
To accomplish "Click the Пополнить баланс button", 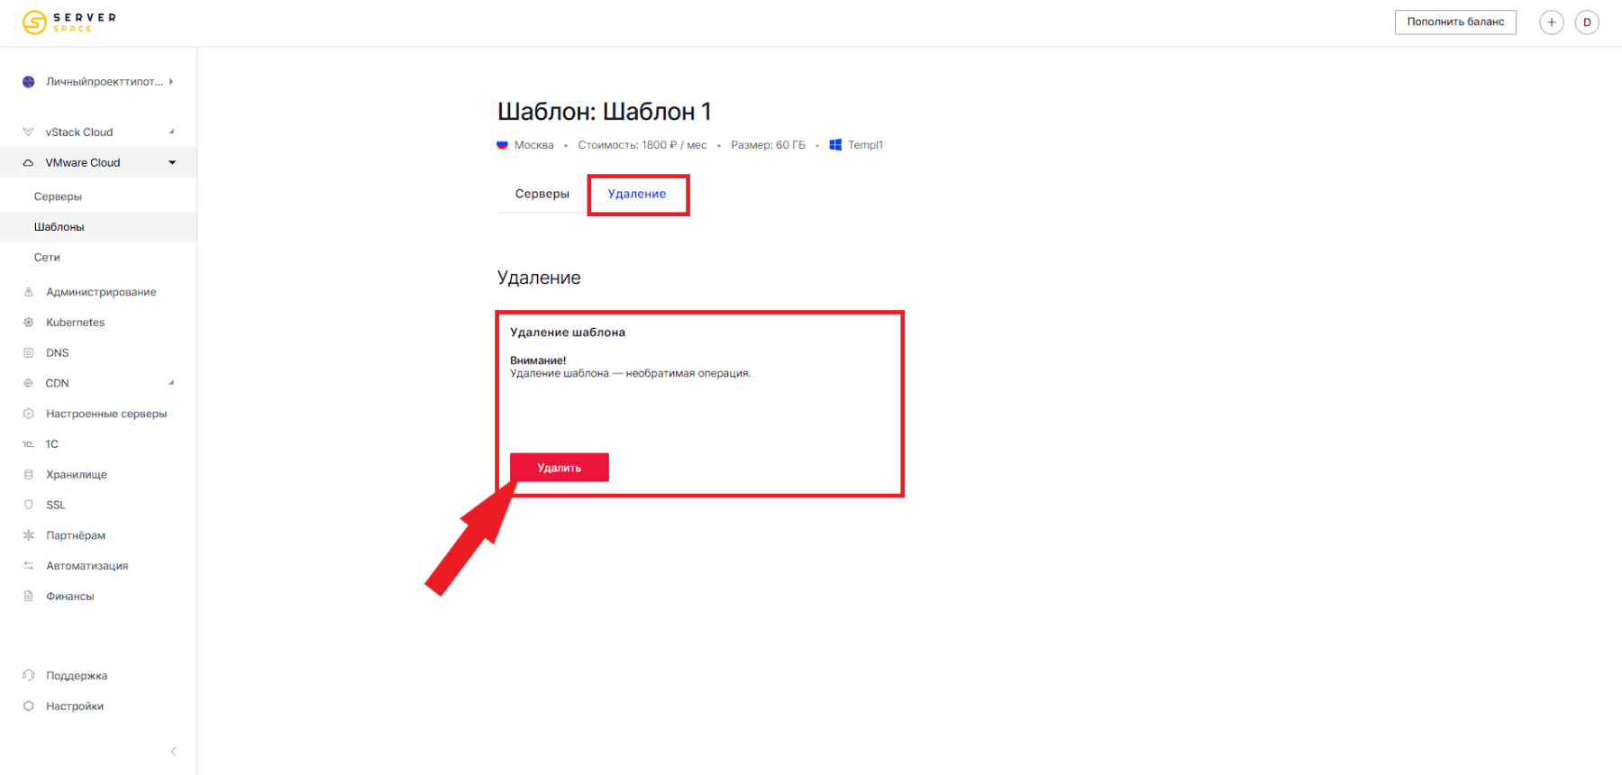I will (1455, 23).
